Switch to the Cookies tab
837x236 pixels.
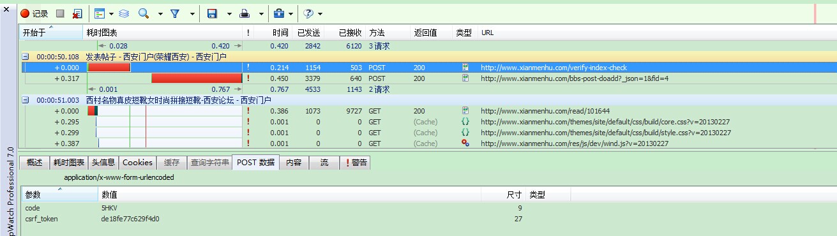click(x=137, y=163)
